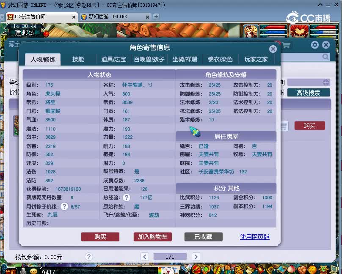Image resolution: width=342 pixels, height=274 pixels.
Task: Click the 当前 chat channel button
Action: [x=10, y=271]
